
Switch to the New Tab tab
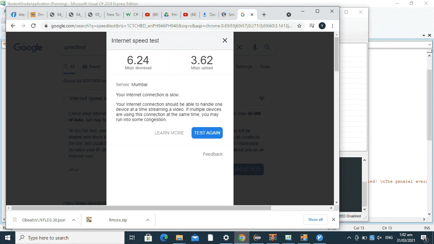tap(114, 15)
